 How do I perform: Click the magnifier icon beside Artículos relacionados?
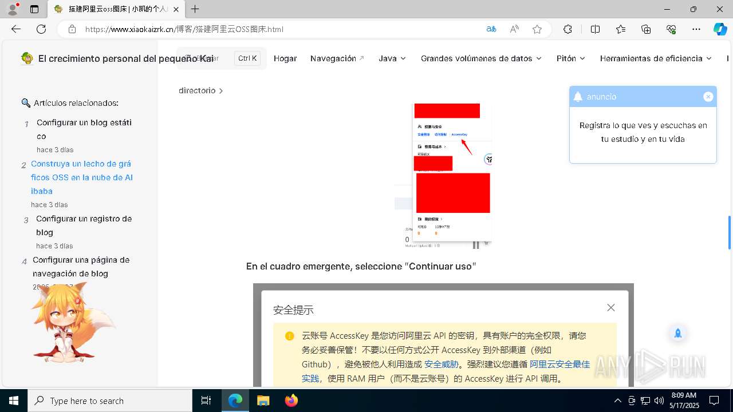pyautogui.click(x=26, y=103)
